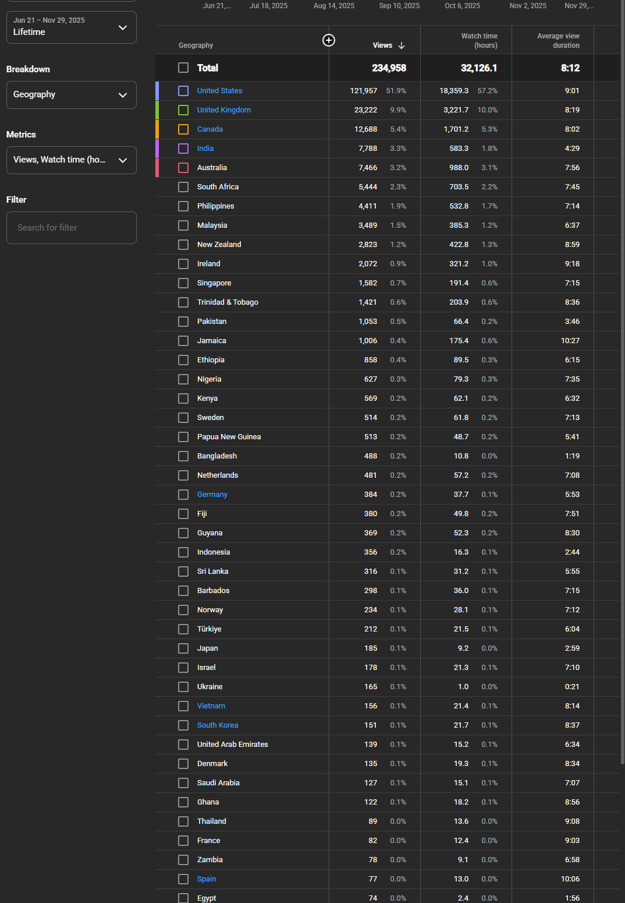Open the Metrics selection dropdown

(71, 160)
